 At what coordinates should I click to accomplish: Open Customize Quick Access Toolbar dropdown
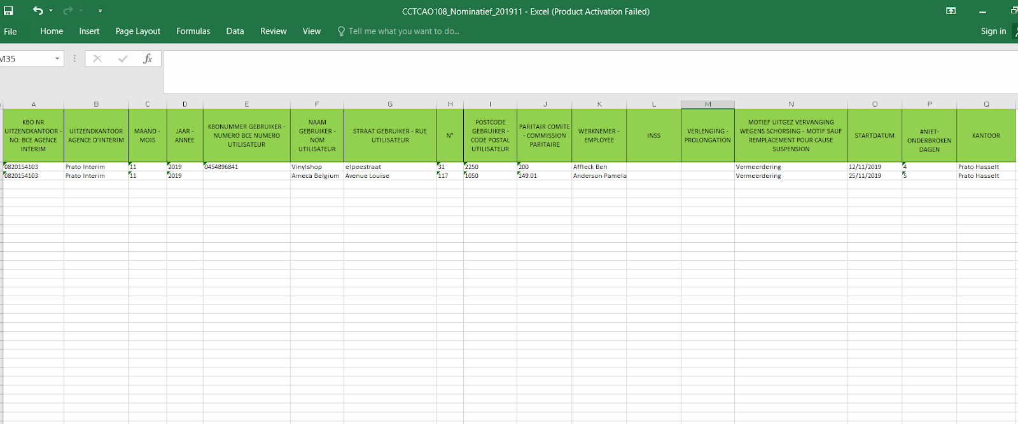pos(100,11)
